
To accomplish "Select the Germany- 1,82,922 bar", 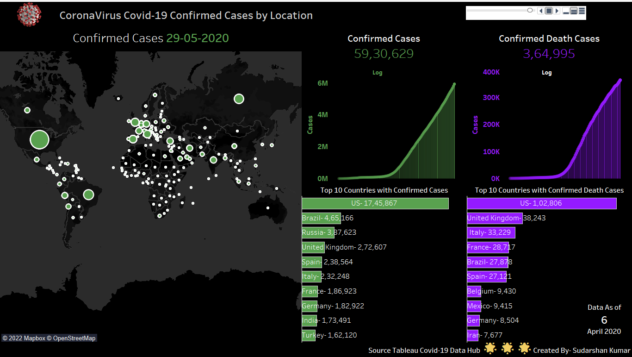I will [310, 306].
